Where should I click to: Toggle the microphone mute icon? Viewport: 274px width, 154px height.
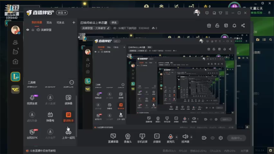tap(171, 136)
